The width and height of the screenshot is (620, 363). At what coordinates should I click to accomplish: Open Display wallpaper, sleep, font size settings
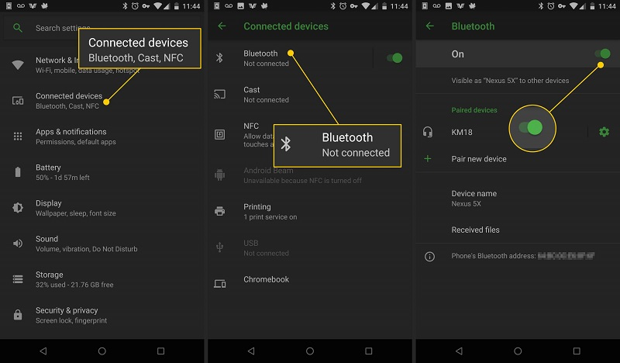click(x=102, y=208)
